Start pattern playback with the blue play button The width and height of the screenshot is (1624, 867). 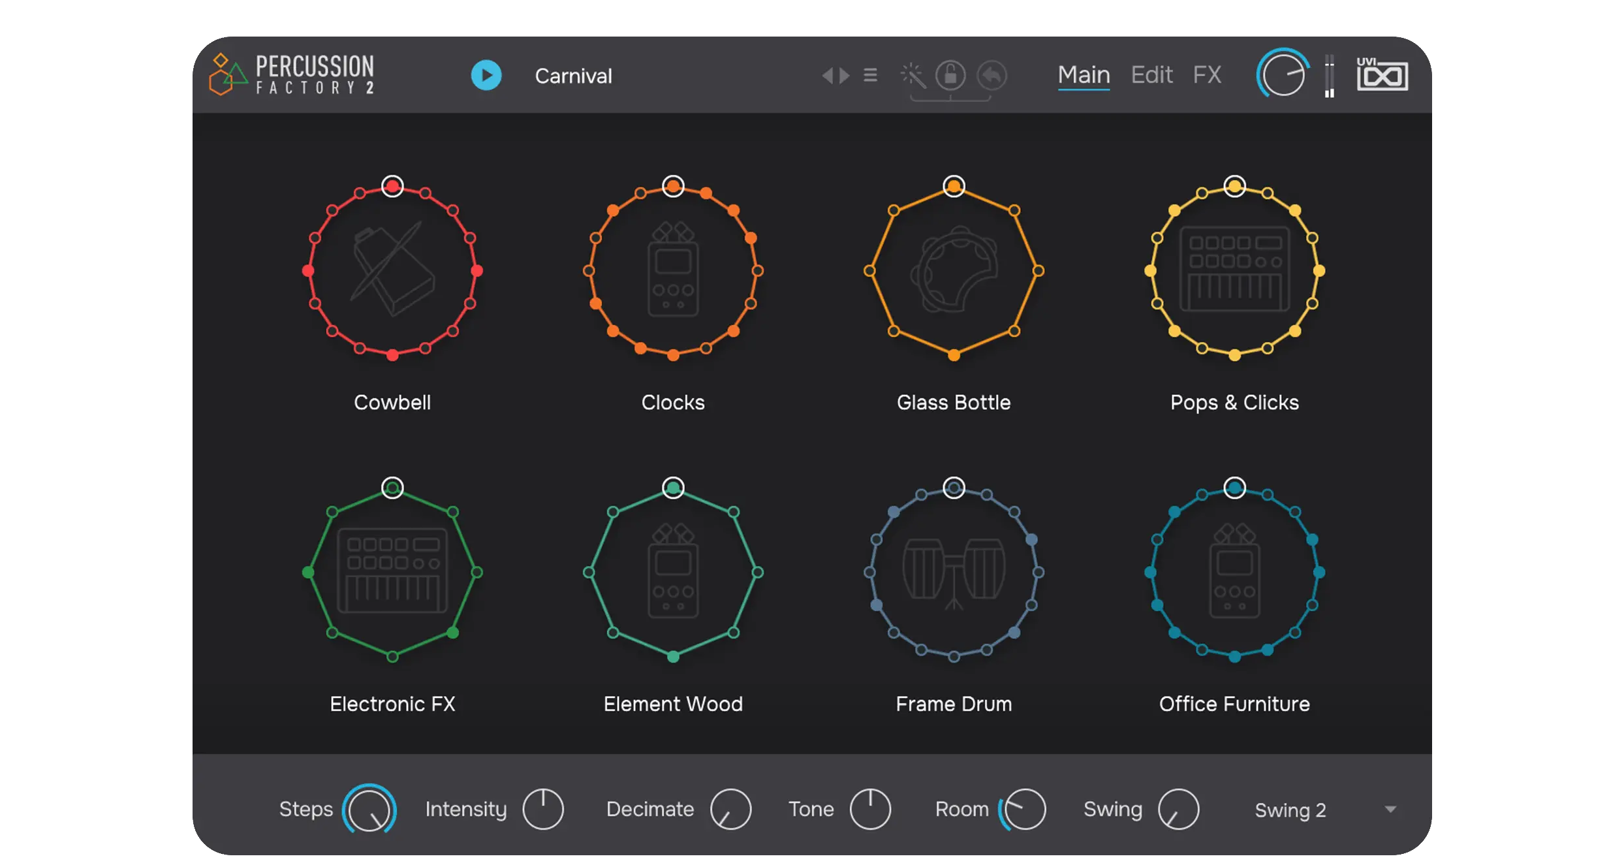486,75
